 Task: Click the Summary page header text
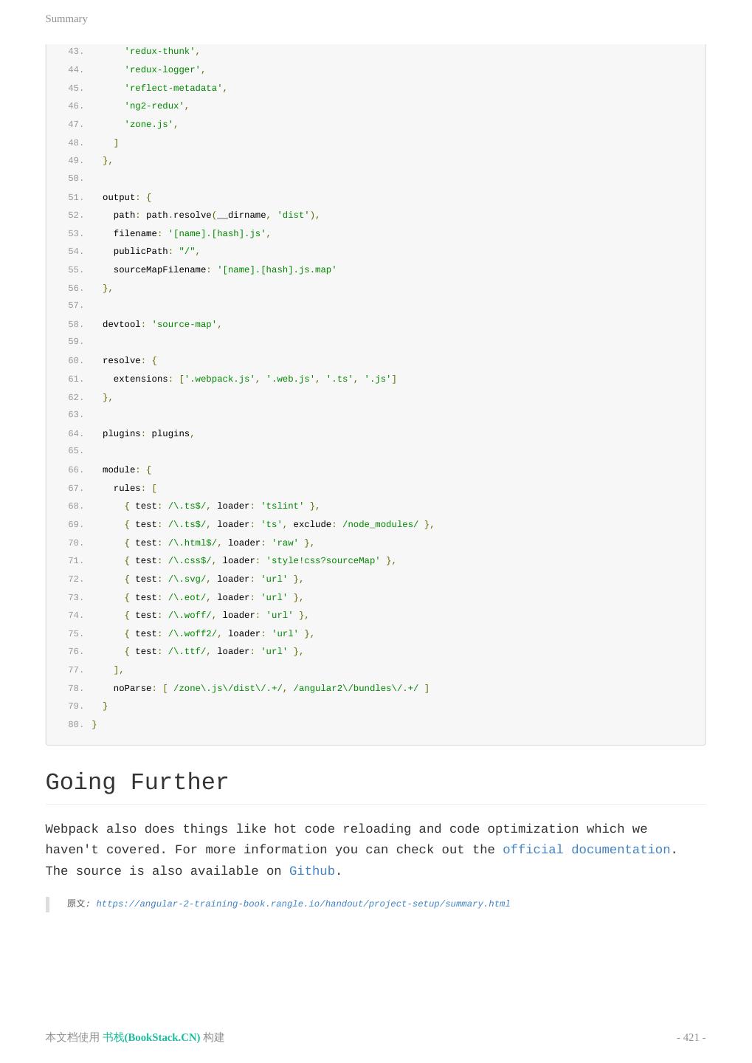point(66,18)
